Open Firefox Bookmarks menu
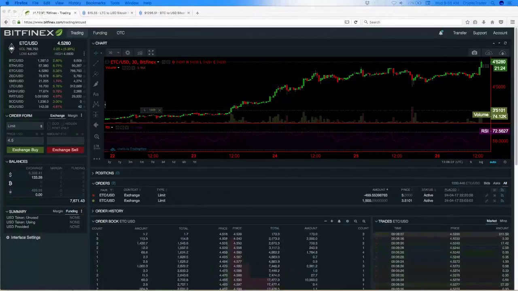Viewport: 518px width, 291px height. (x=96, y=3)
